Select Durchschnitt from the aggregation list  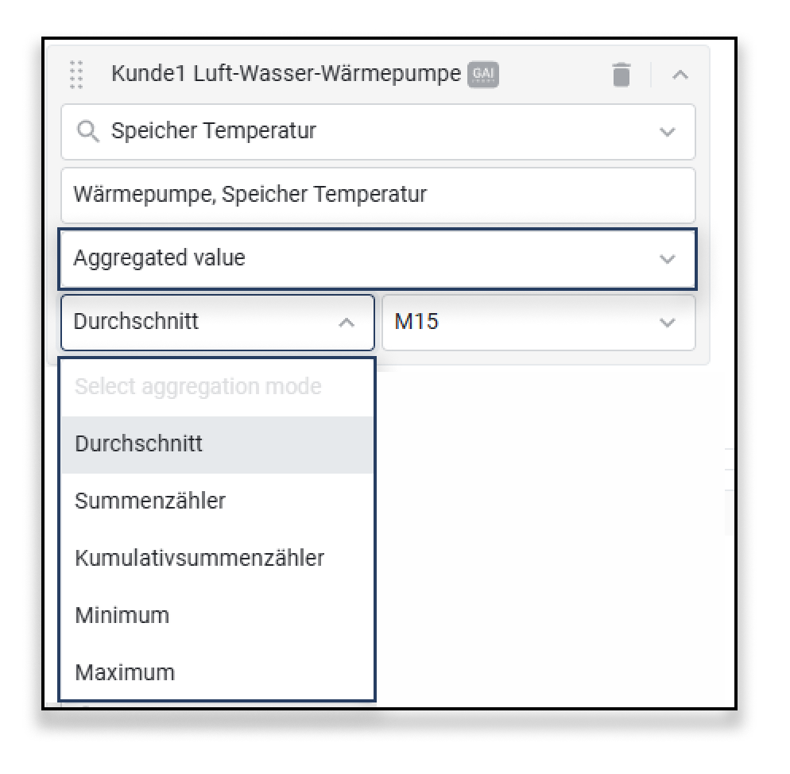pos(139,443)
